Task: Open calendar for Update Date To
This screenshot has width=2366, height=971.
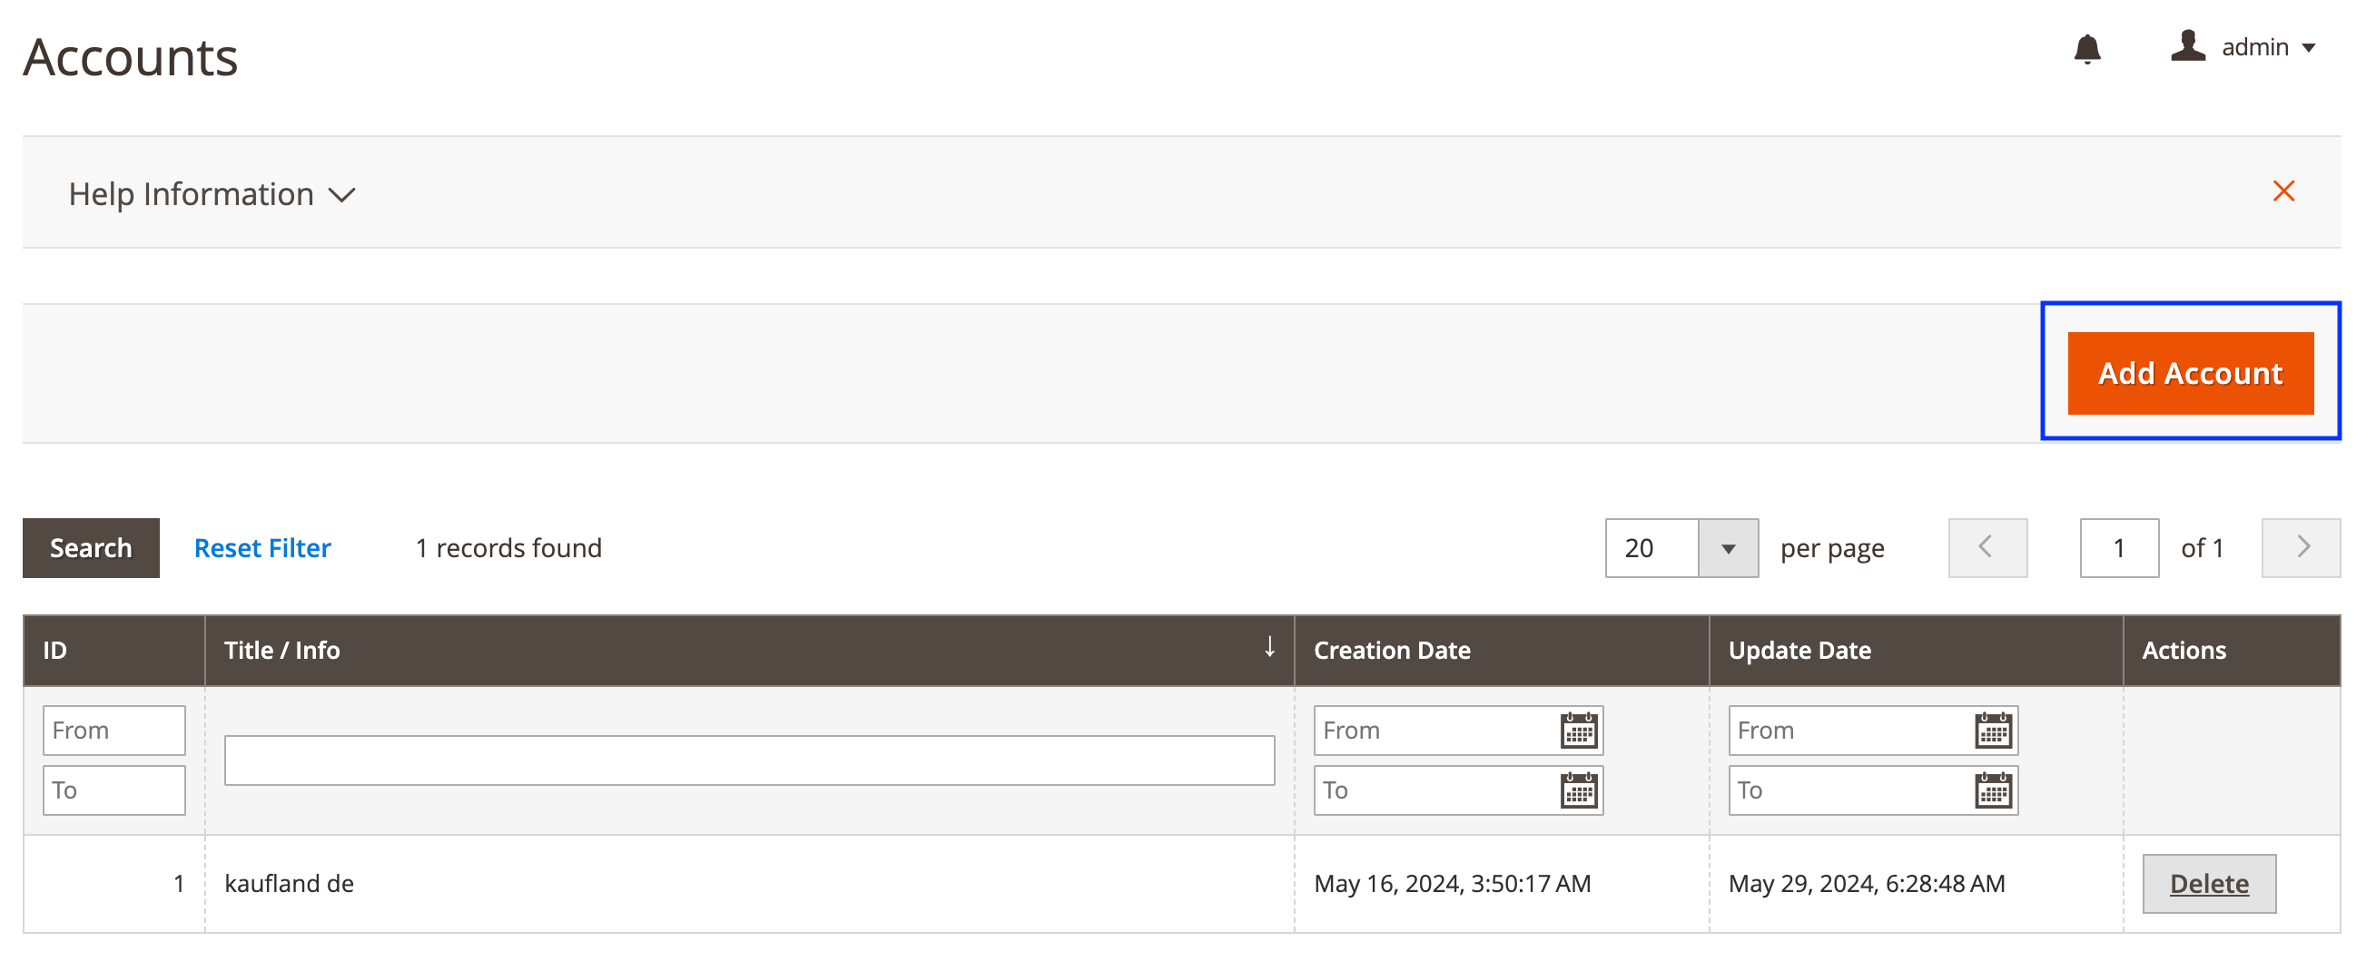Action: tap(1992, 790)
